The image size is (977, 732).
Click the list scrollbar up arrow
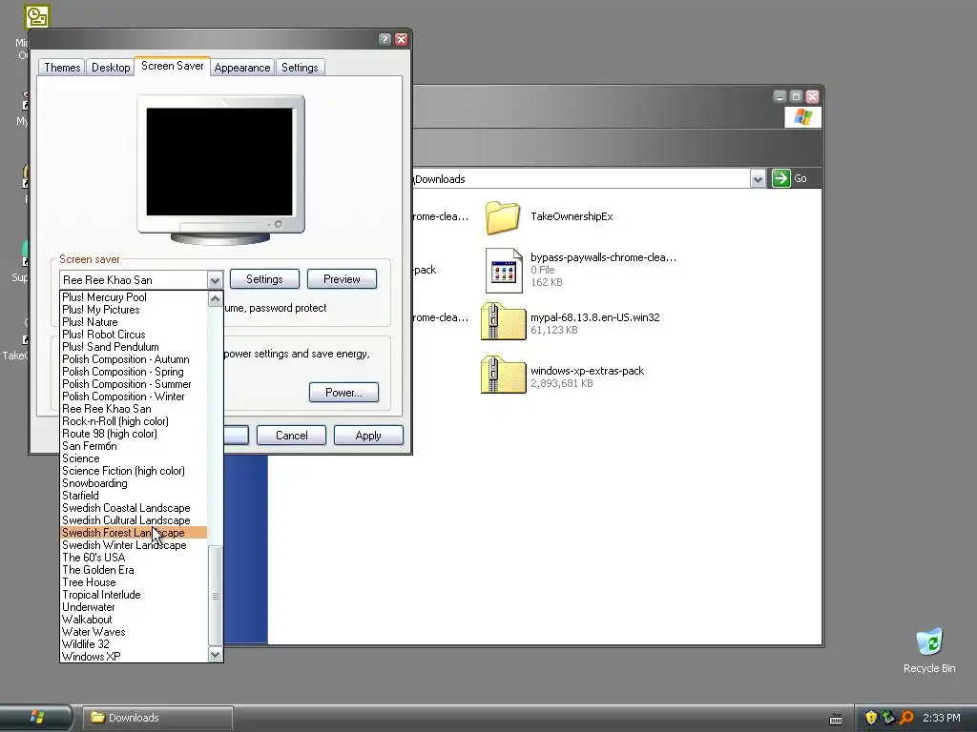tap(215, 298)
